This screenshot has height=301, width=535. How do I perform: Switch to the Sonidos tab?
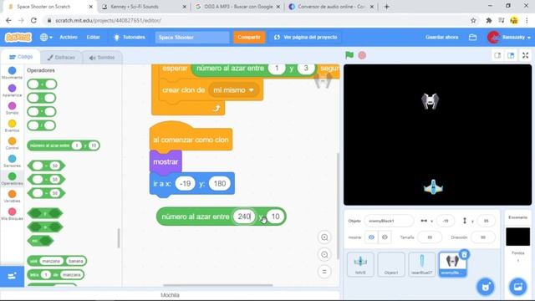pyautogui.click(x=102, y=58)
